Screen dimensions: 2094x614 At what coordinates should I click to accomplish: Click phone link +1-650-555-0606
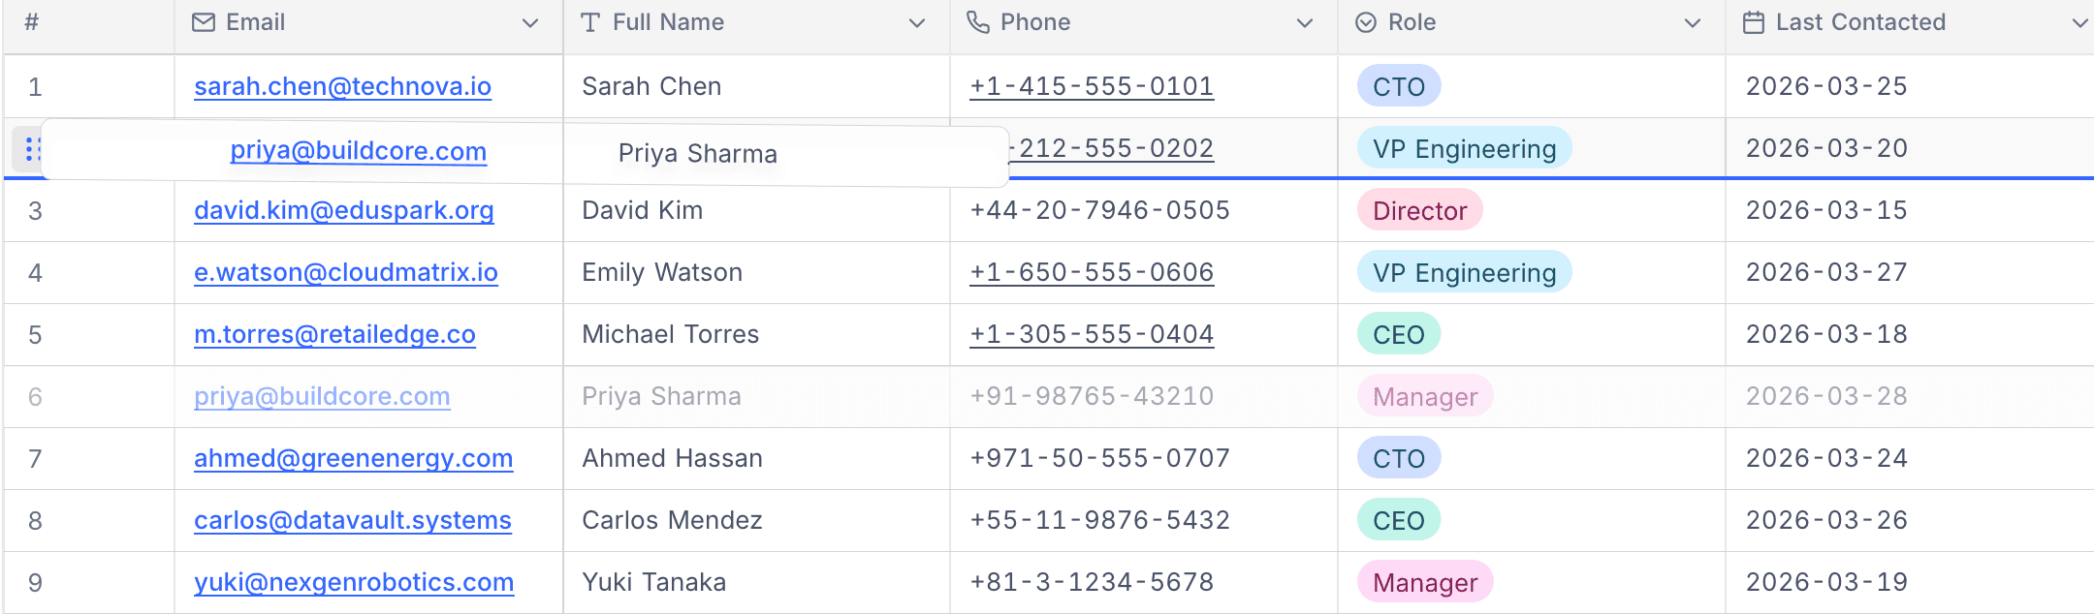(x=1092, y=272)
